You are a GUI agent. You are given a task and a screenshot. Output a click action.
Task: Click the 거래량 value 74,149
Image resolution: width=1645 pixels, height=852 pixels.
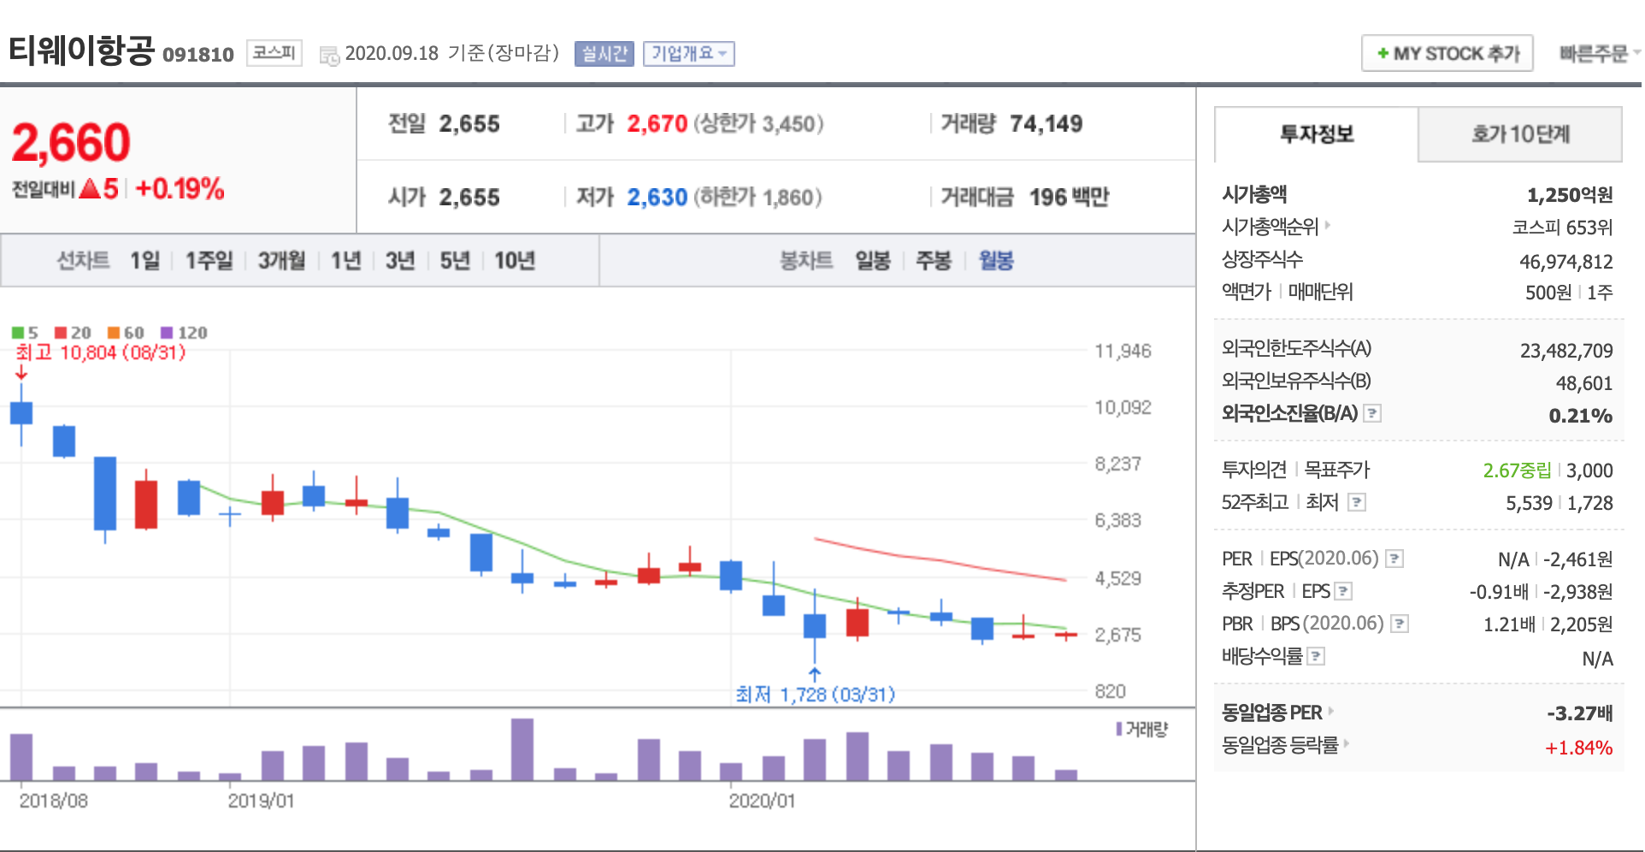click(x=1046, y=124)
